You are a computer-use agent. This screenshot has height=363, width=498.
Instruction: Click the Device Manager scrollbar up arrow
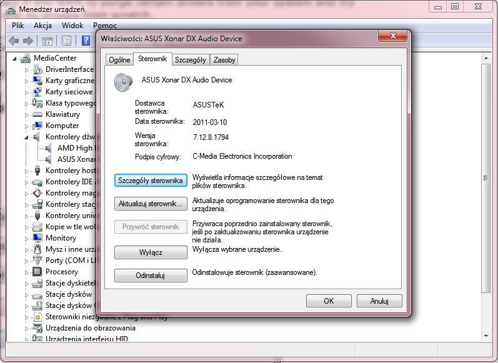(x=486, y=58)
